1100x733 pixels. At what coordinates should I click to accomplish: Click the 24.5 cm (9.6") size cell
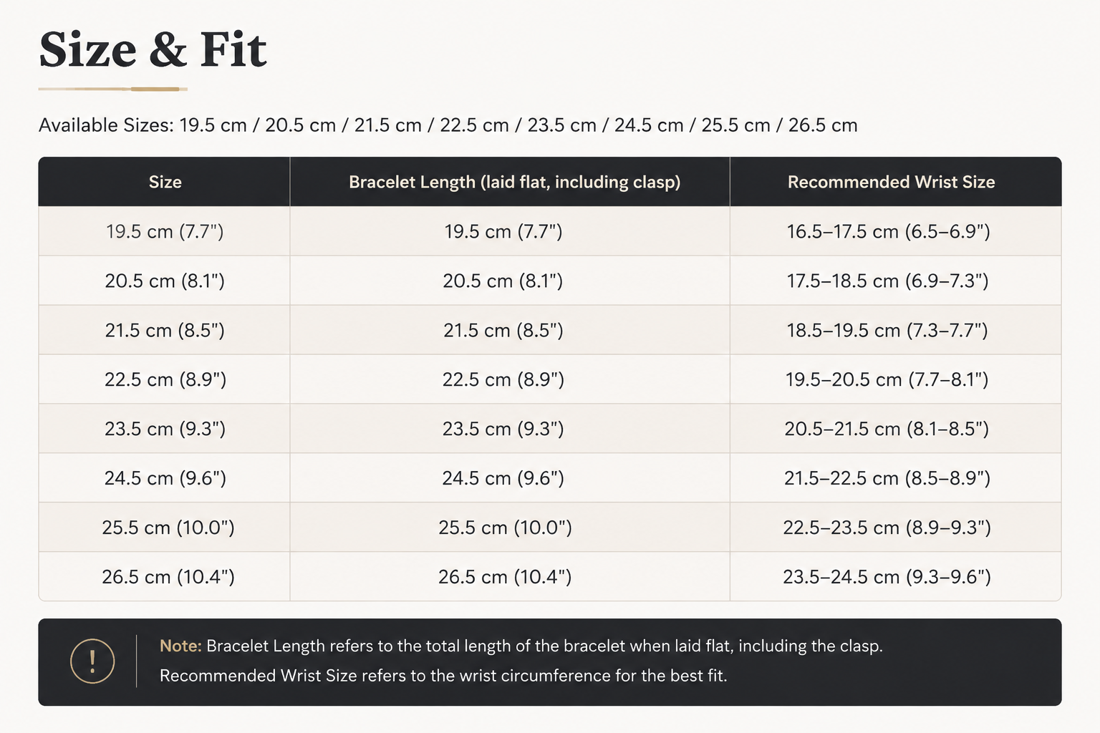tap(165, 478)
